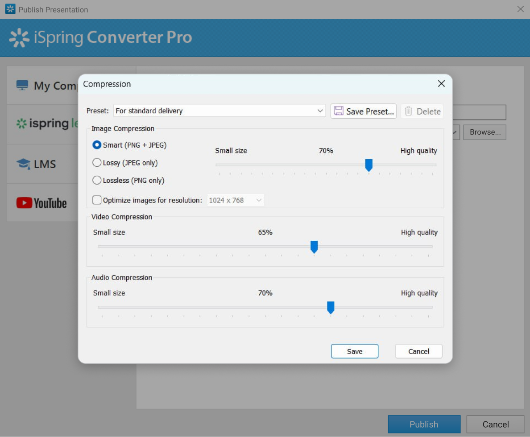
Task: Click the Small size label of Video Compression
Action: [x=109, y=232]
